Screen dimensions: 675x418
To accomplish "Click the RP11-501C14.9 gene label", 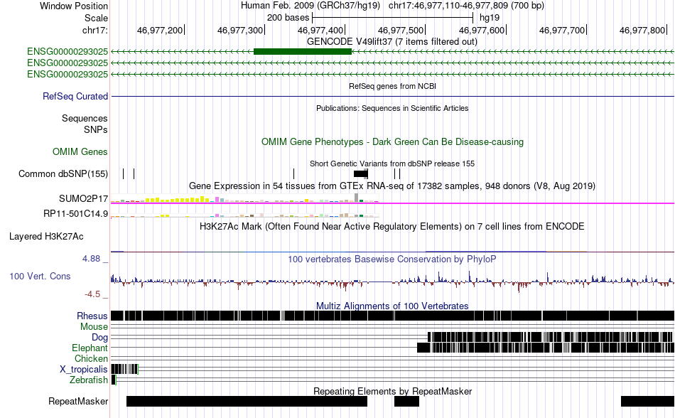I will [75, 213].
